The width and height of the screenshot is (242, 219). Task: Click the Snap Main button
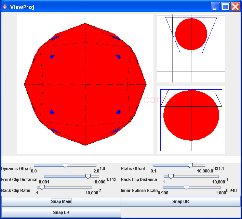coord(61,201)
